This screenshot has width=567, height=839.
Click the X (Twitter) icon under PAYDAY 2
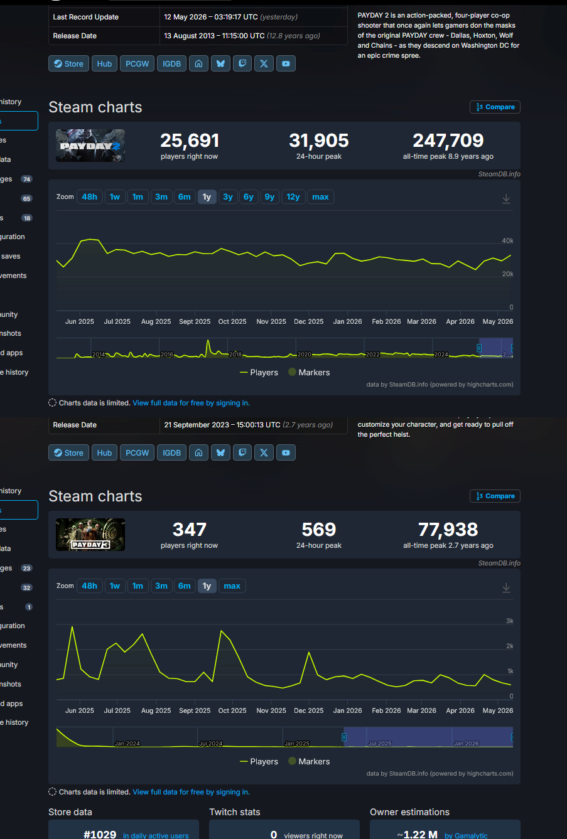pyautogui.click(x=264, y=63)
